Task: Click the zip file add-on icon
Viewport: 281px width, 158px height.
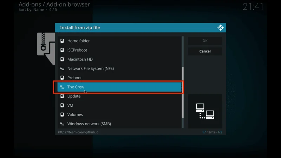Action: 46,49
